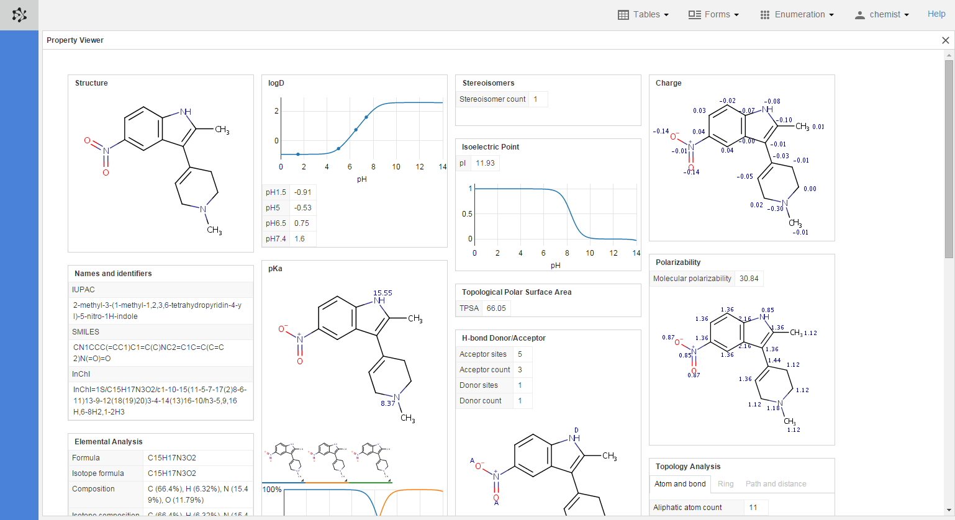Click the Acceptor sites value 5

coord(520,354)
